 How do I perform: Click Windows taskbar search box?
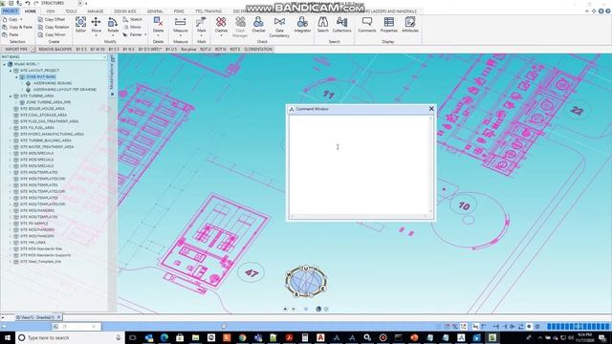[70, 337]
